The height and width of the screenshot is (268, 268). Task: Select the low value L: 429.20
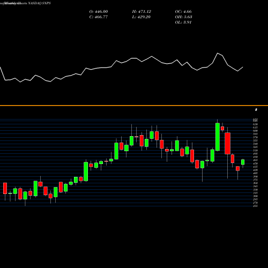(x=141, y=17)
